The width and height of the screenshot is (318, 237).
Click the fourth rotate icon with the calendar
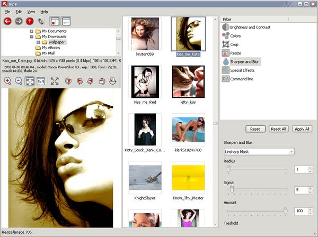pyautogui.click(x=102, y=81)
